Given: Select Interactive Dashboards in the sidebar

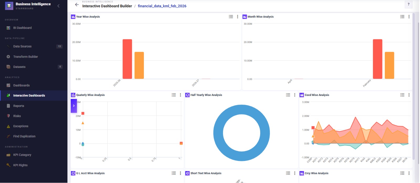Looking at the screenshot, I should (x=34, y=95).
